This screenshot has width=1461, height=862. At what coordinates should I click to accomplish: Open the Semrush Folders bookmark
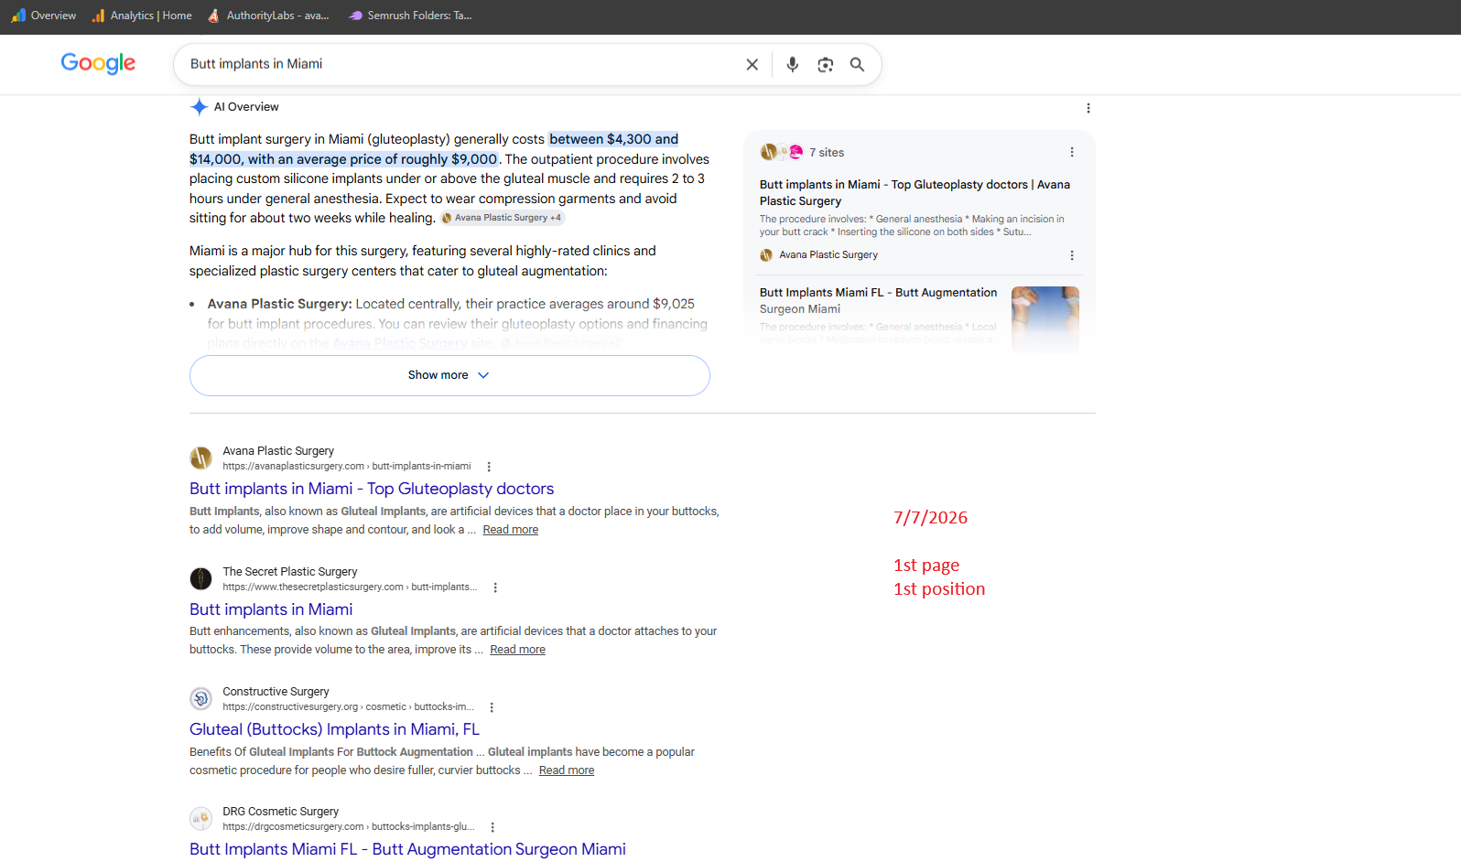(x=410, y=16)
